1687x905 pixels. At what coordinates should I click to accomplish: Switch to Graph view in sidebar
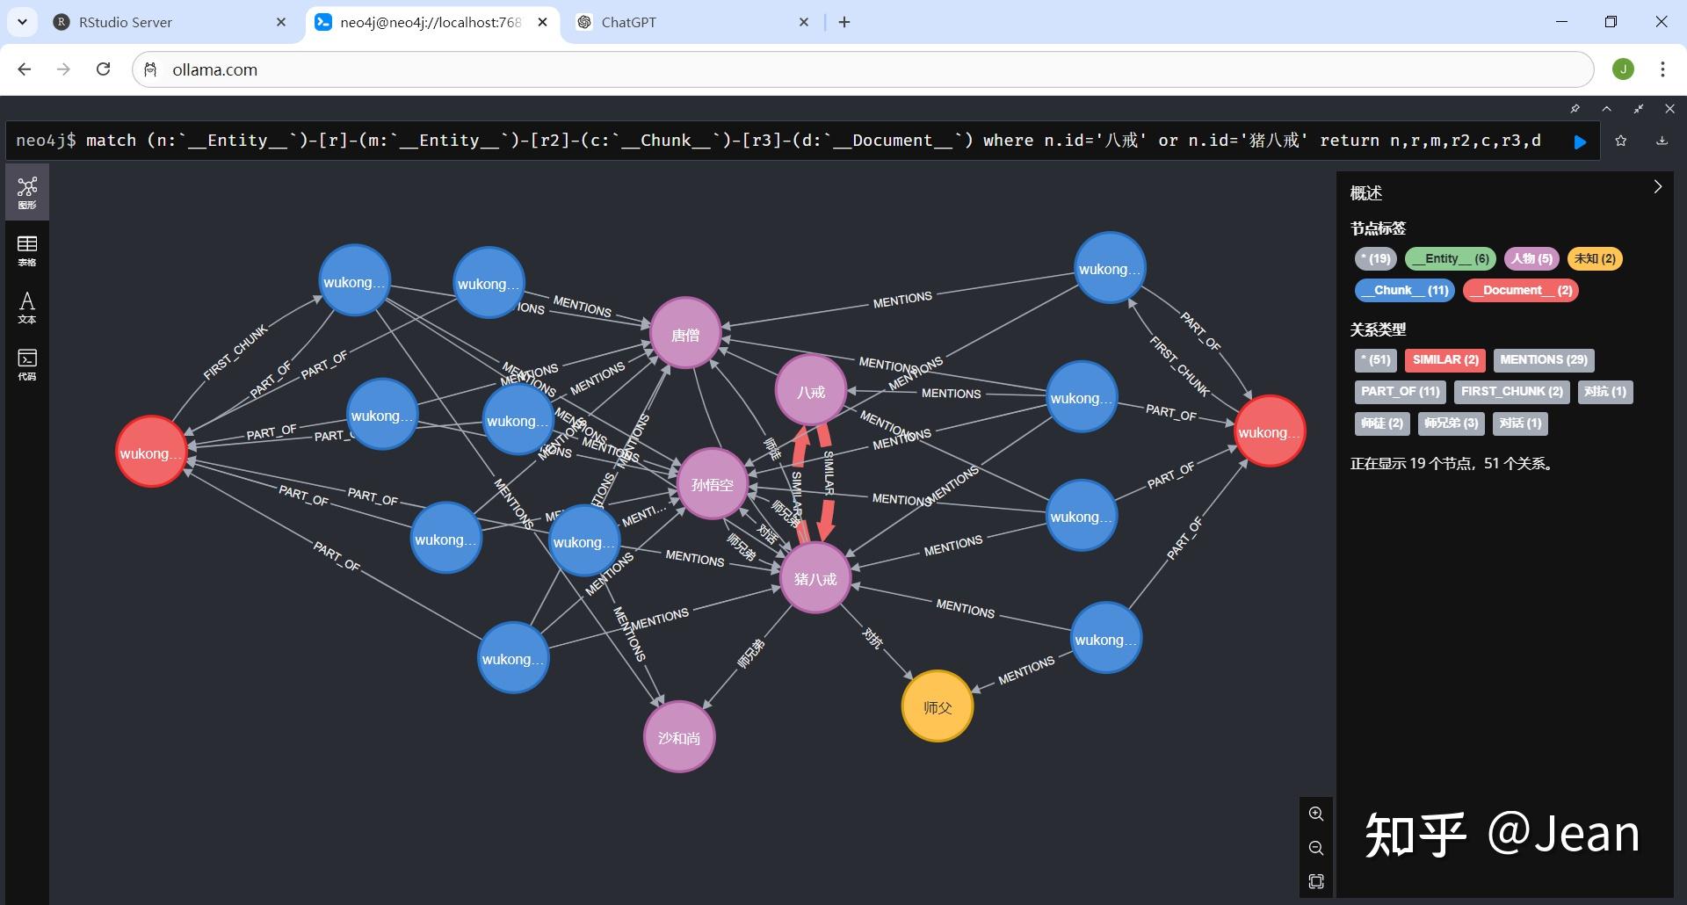pos(27,192)
